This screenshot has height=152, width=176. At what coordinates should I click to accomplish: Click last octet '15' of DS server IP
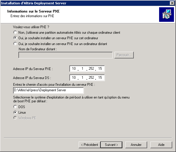100,78
